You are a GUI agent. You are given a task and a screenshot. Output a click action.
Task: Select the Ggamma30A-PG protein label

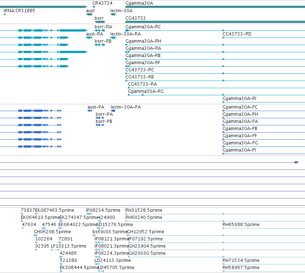pos(240,143)
